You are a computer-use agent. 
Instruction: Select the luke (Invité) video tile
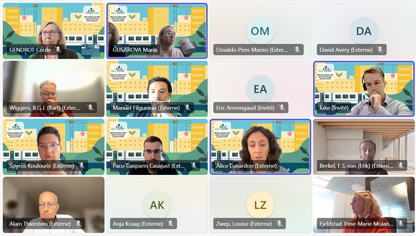coord(363,89)
